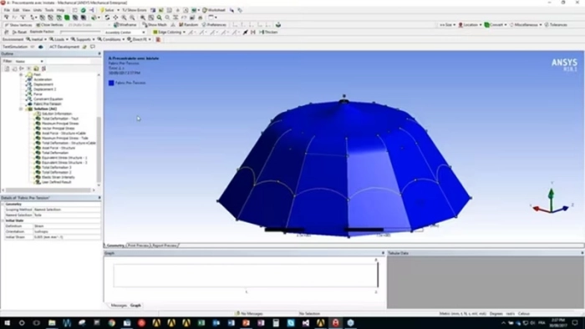This screenshot has width=585, height=329.
Task: Collapse the Solution (A6) tree node
Action: point(21,109)
